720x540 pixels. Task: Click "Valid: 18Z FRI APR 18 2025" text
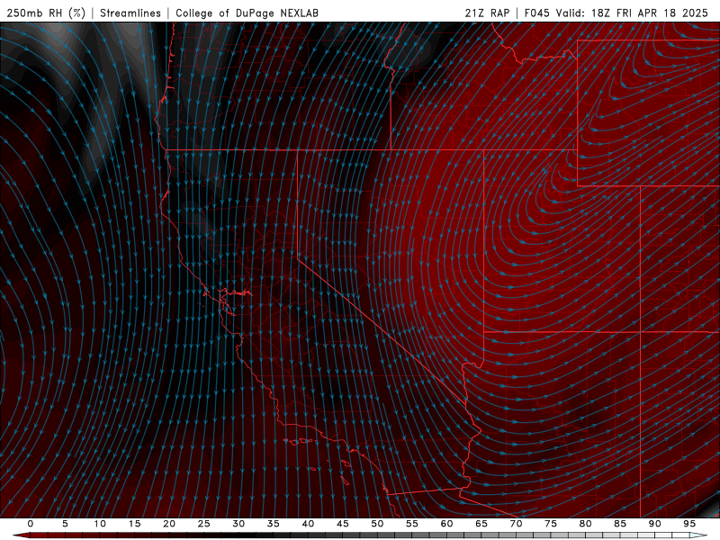633,13
